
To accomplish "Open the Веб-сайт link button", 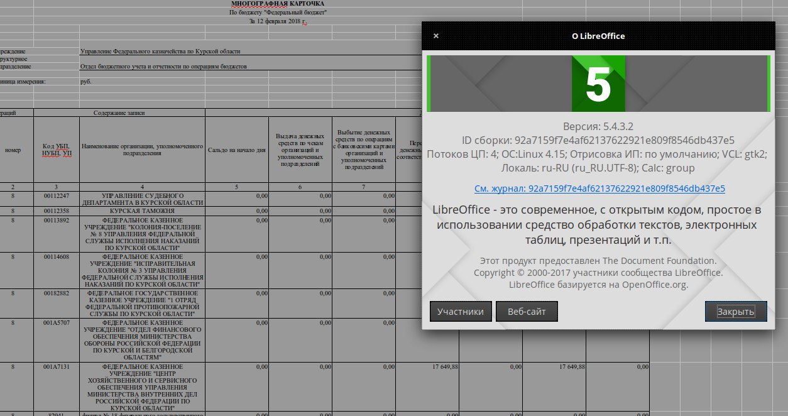I will click(x=527, y=312).
